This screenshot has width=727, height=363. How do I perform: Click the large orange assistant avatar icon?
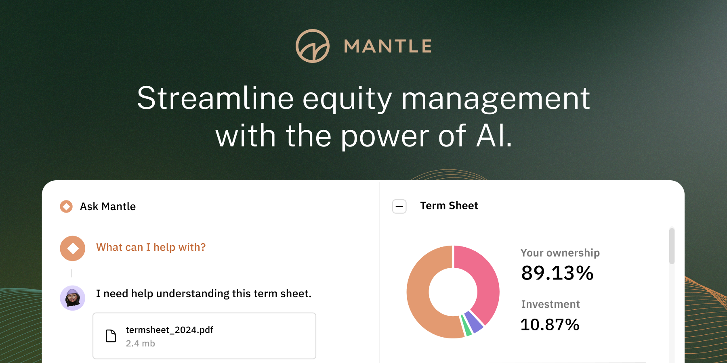(73, 248)
